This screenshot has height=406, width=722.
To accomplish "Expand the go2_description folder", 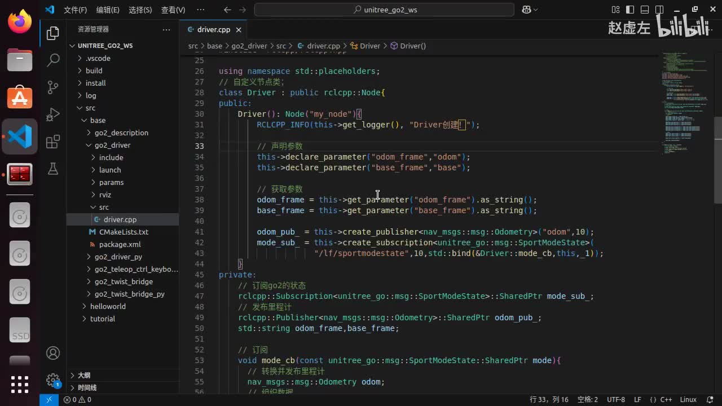I will point(123,133).
